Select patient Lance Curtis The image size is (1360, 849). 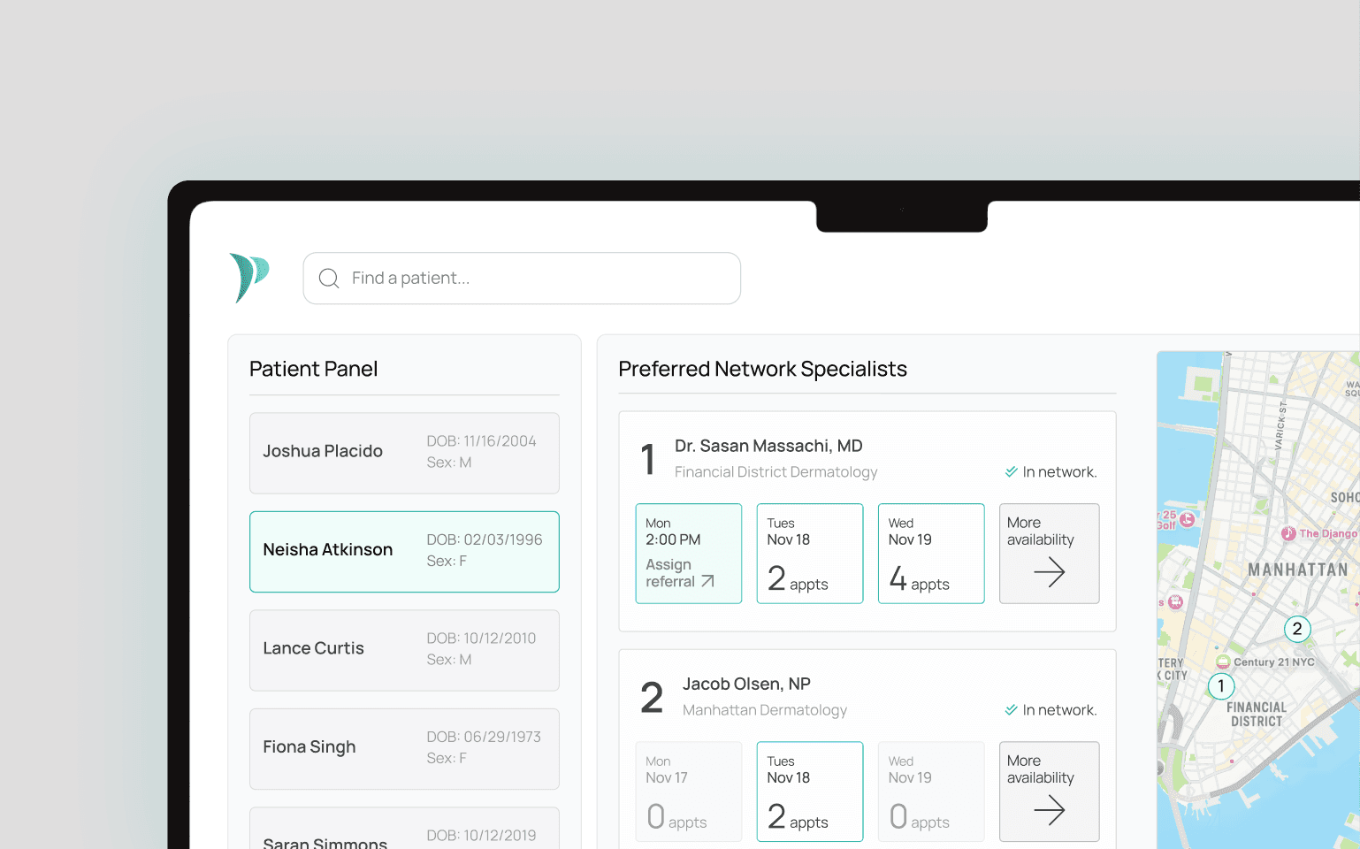point(404,650)
